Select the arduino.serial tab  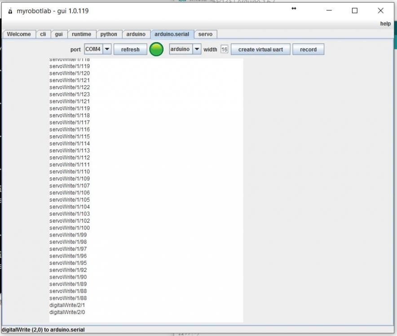[172, 34]
